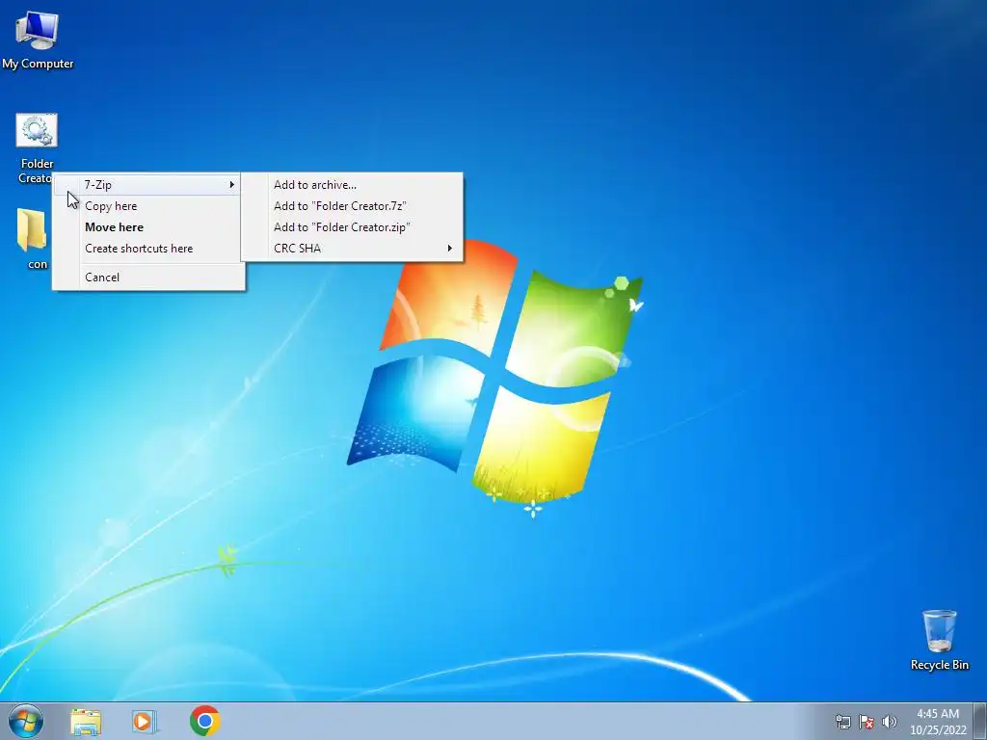Click the taskbar clock showing 4:45 AM
Image resolution: width=987 pixels, height=740 pixels.
937,722
